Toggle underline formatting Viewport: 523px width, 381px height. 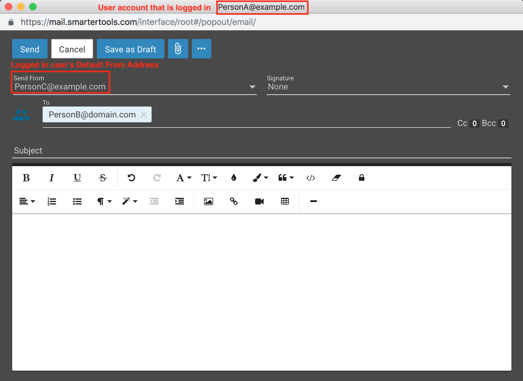(77, 178)
